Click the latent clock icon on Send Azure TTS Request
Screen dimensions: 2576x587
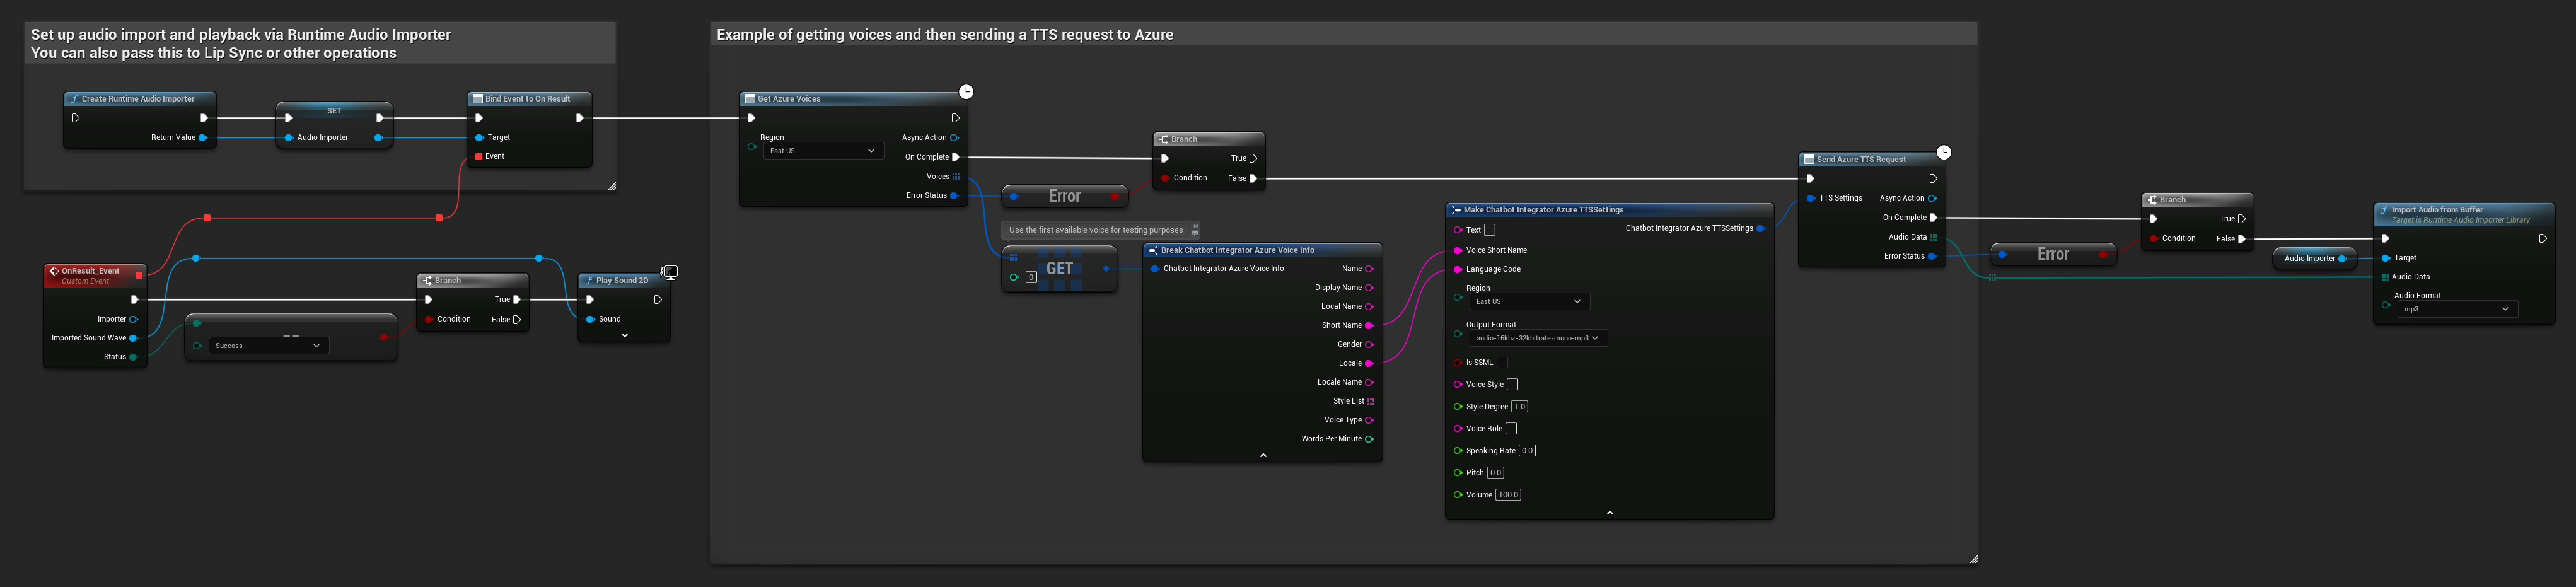tap(1943, 151)
